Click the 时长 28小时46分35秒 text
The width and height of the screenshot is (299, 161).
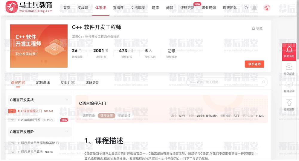tap(203, 116)
